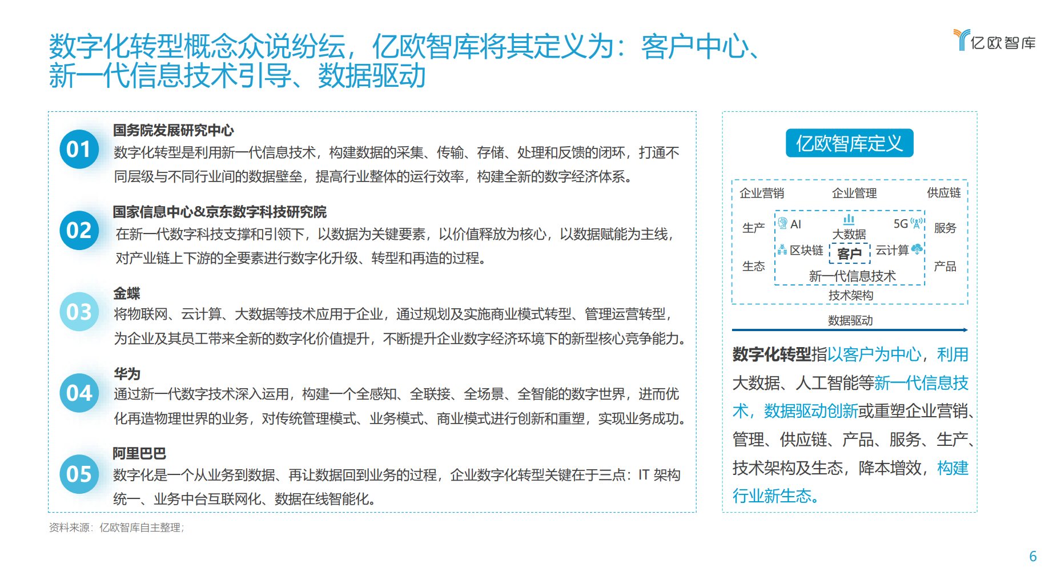
Task: Click the 区块链 blockchain icon
Action: pos(782,249)
